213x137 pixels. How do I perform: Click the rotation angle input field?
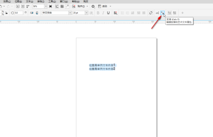(18, 13)
